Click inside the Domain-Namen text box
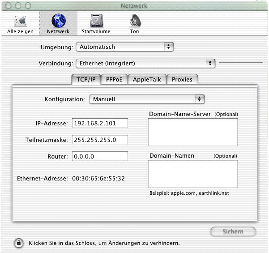Screen dimensions: 269x253 [193, 174]
